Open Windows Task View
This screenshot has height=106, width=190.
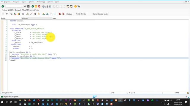click(15, 102)
